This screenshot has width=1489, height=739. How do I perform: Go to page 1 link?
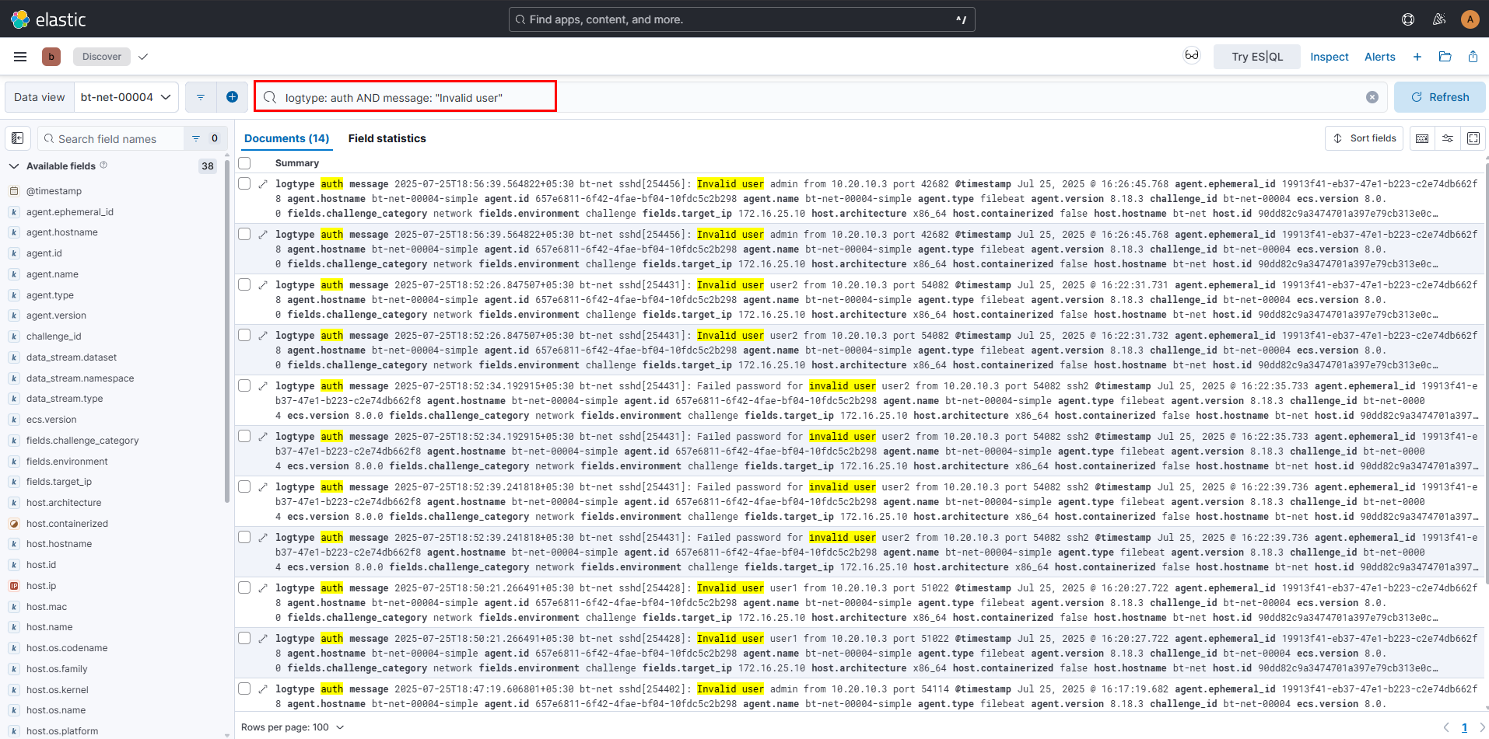(x=1464, y=727)
